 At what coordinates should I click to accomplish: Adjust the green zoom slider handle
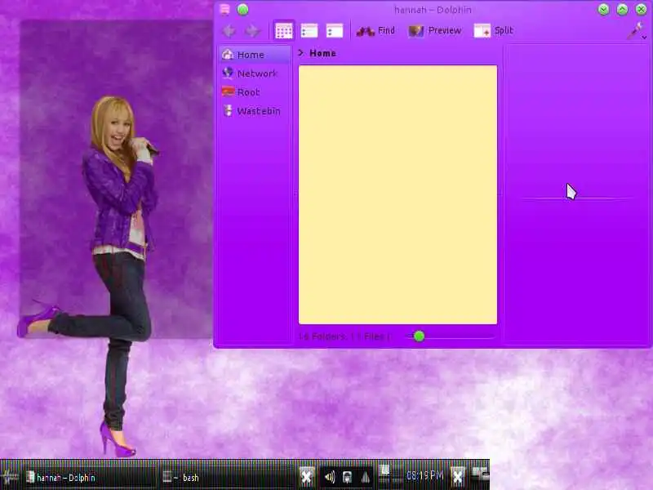[x=419, y=336]
